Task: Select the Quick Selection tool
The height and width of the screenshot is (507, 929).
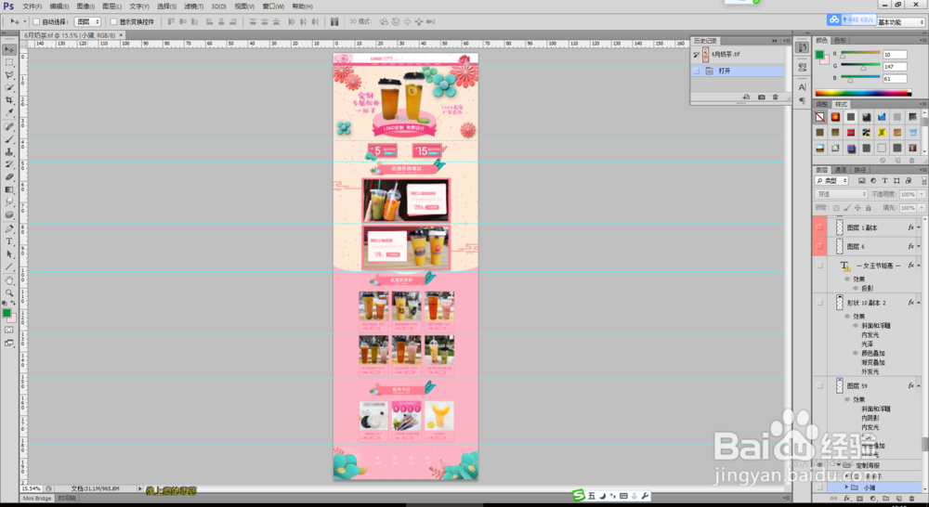Action: (x=9, y=87)
